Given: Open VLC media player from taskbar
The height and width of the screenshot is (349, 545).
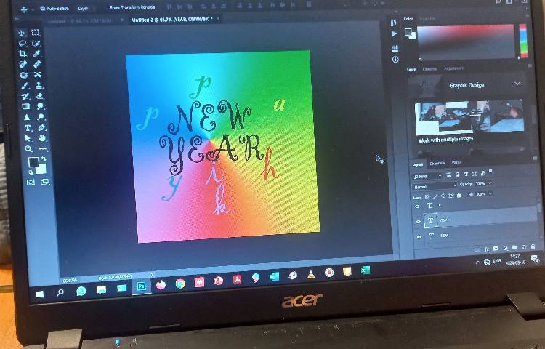Looking at the screenshot, I should 311,274.
